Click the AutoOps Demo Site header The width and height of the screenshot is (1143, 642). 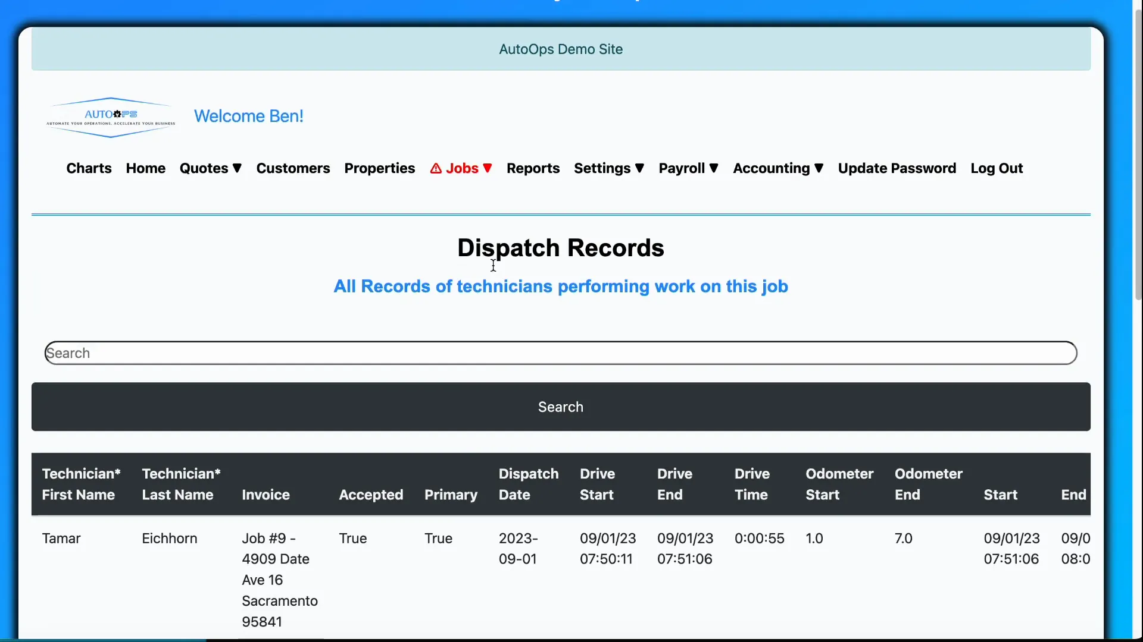(560, 49)
